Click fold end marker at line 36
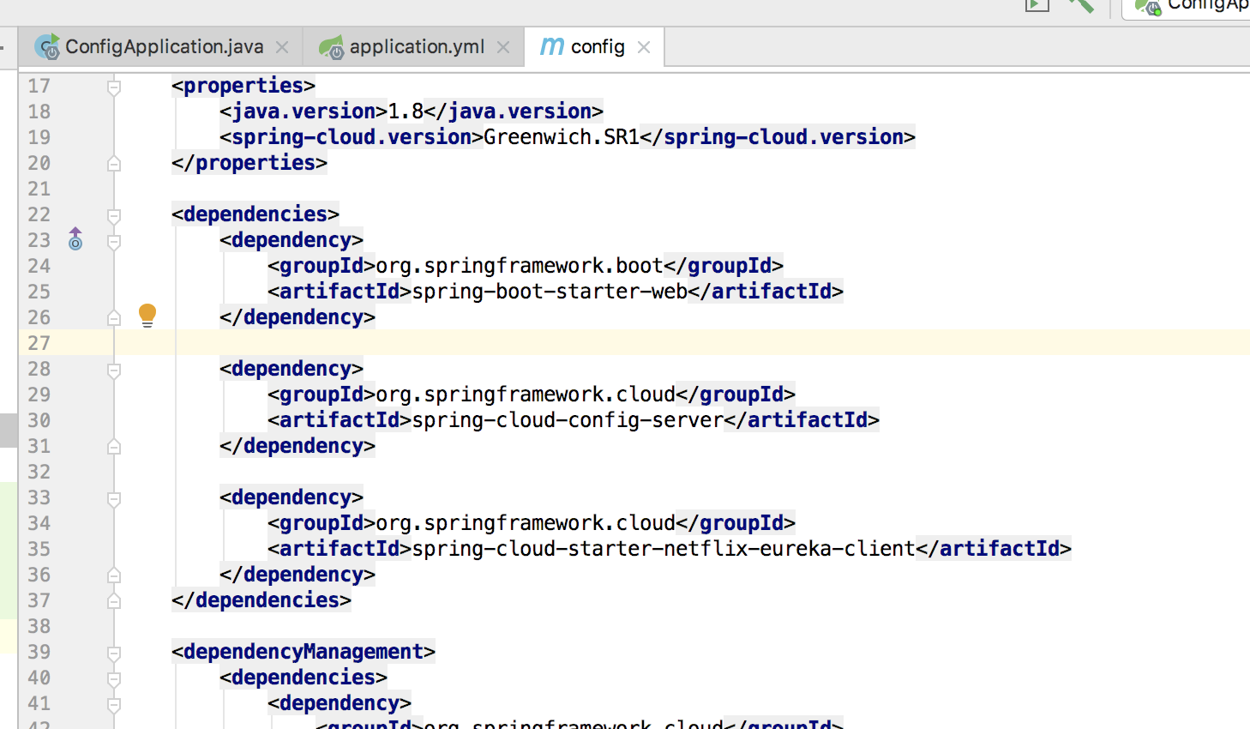Viewport: 1250px width, 729px height. click(x=114, y=575)
